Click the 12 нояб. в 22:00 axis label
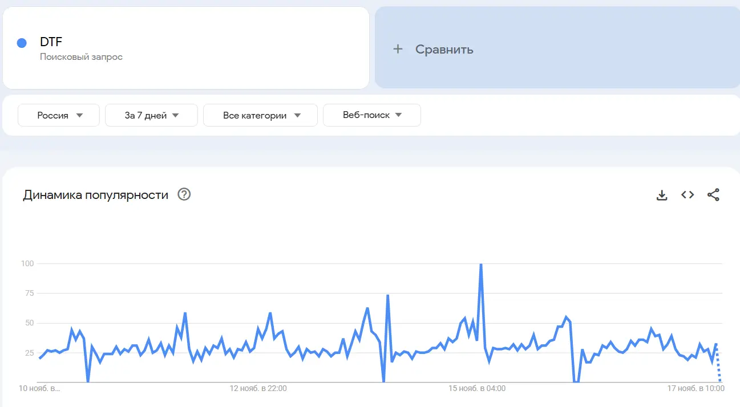The image size is (740, 407). 258,389
